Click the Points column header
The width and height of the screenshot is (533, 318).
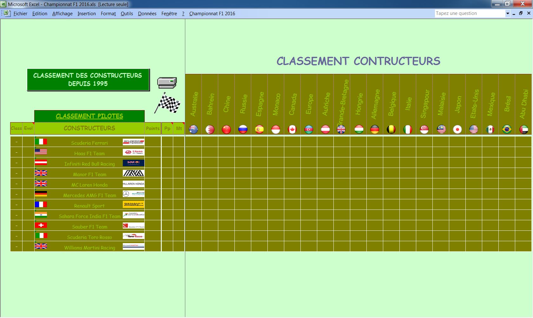[153, 128]
